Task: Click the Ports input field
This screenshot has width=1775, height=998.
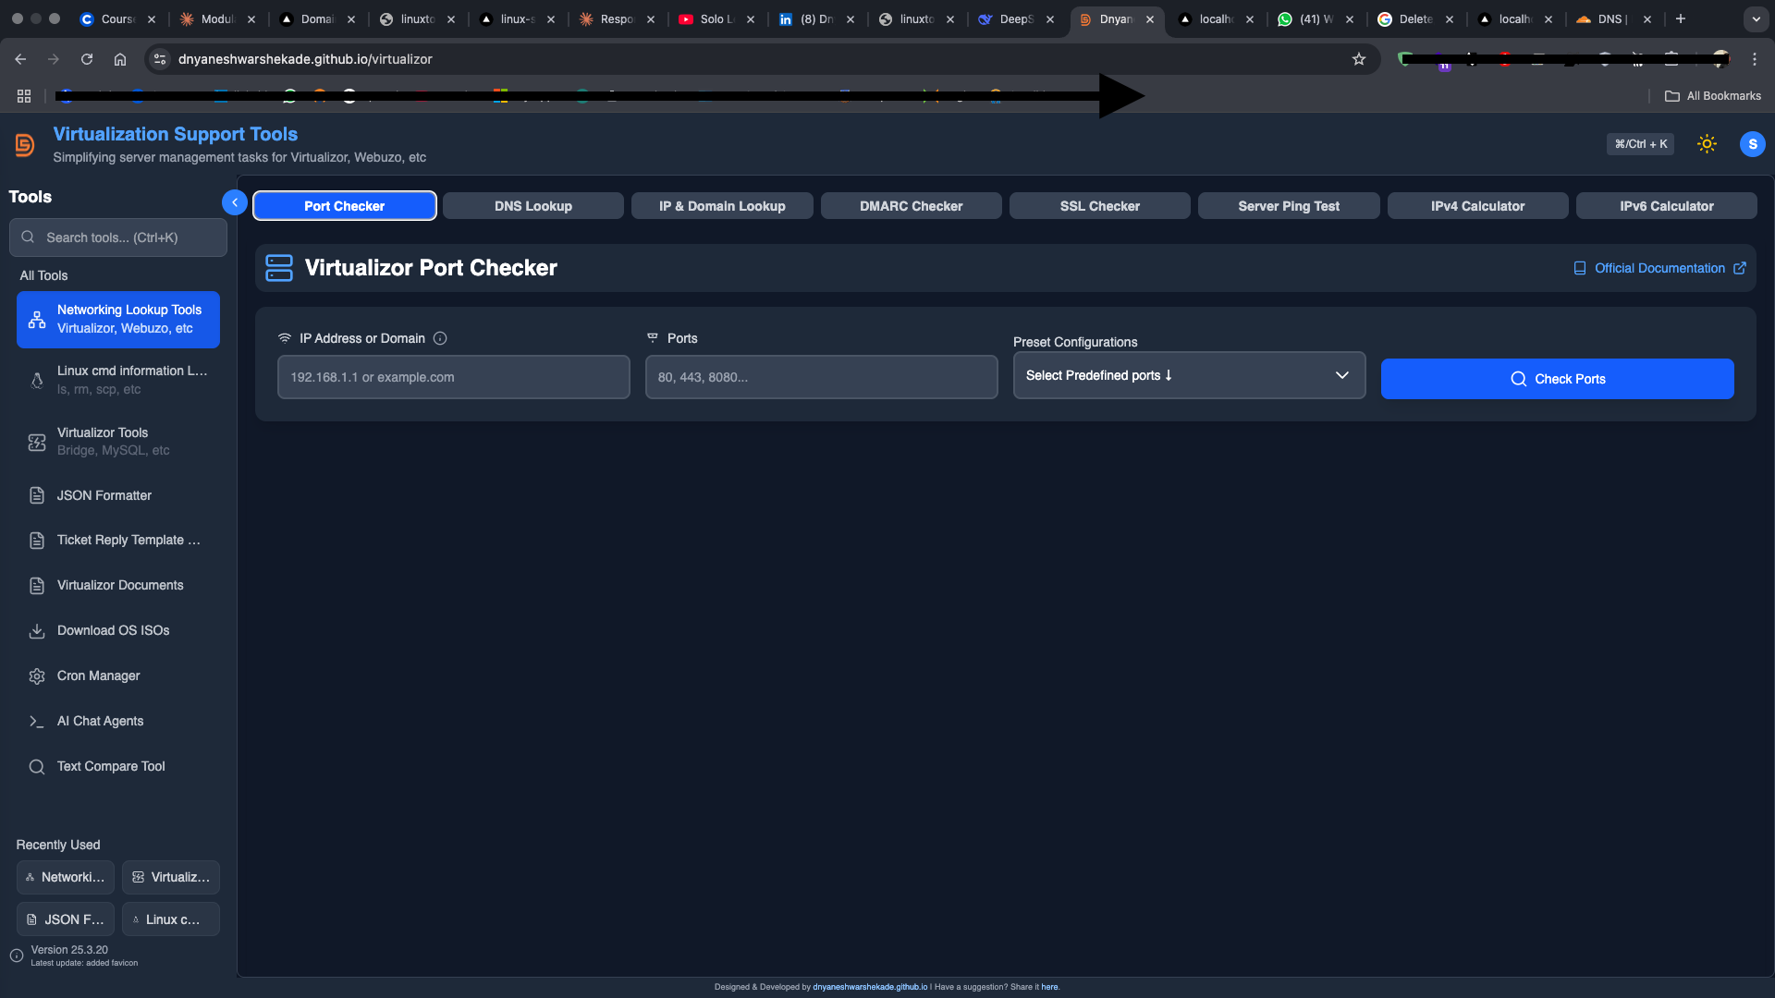Action: tap(822, 377)
